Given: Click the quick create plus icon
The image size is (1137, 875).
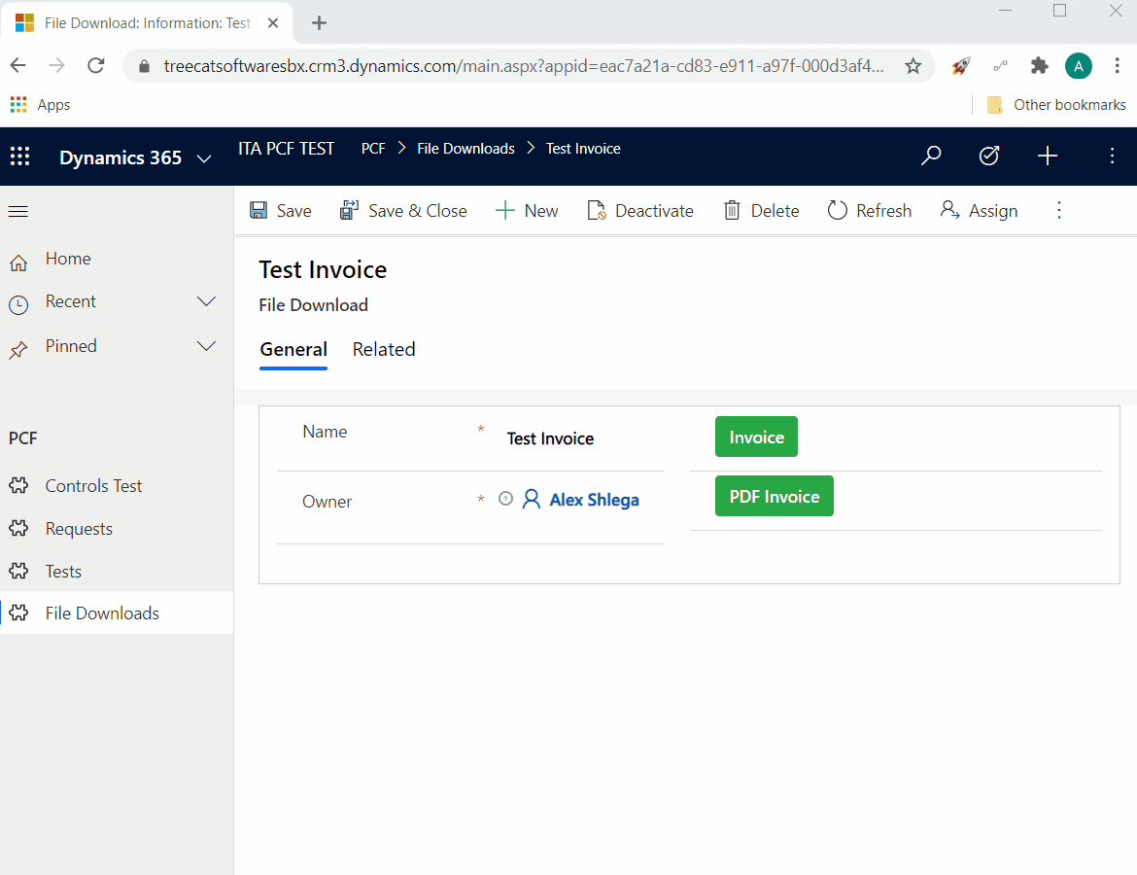Looking at the screenshot, I should [1047, 156].
